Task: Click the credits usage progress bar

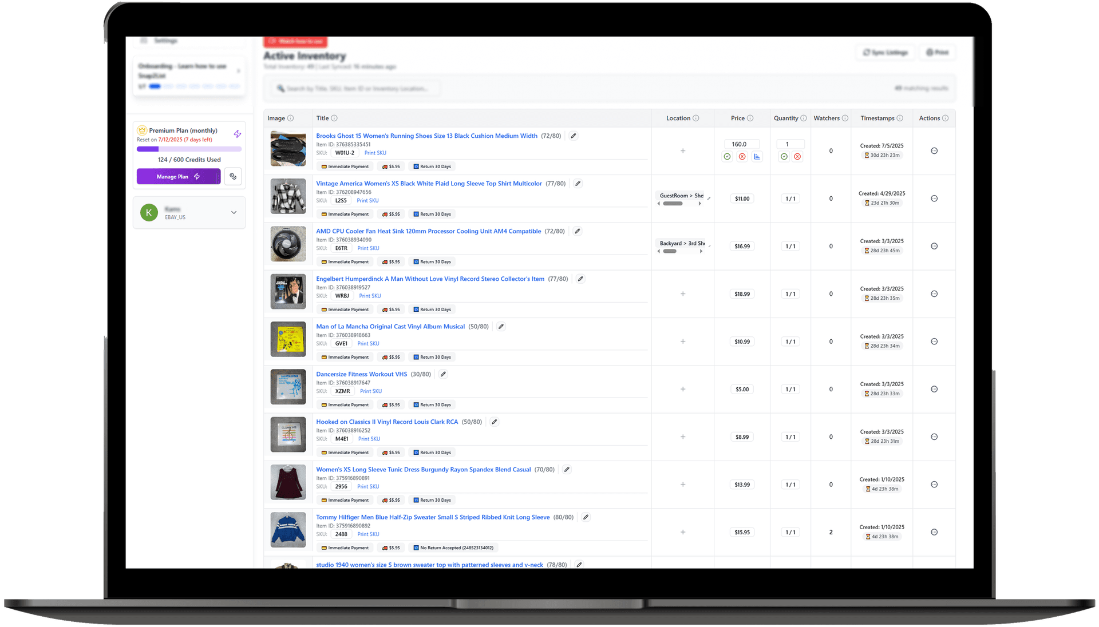Action: [189, 149]
